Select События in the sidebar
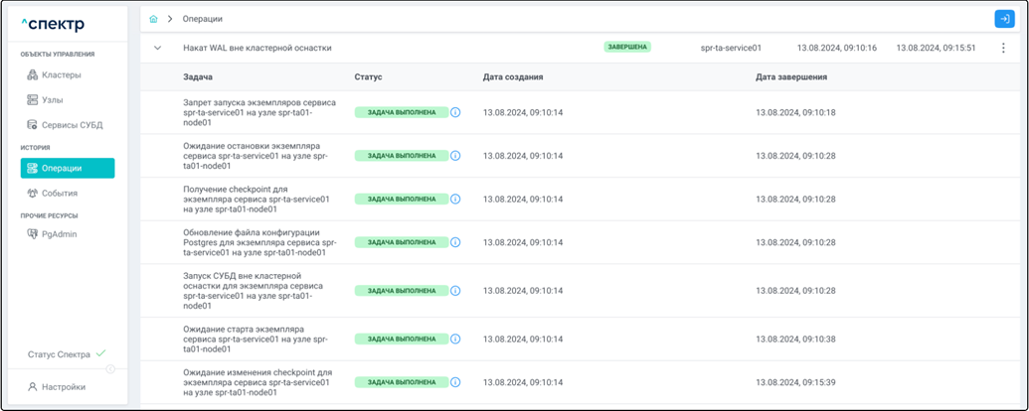The image size is (1029, 411). coord(59,193)
